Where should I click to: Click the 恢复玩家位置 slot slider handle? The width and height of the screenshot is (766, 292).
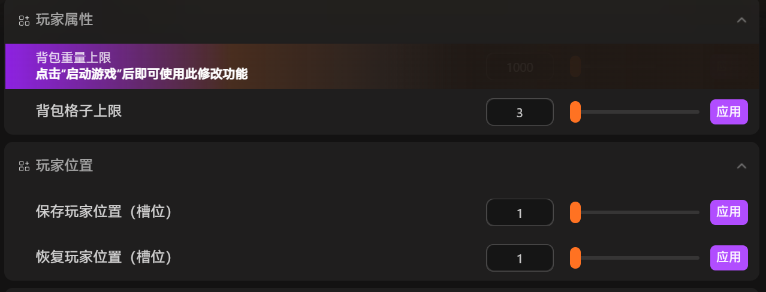[575, 258]
